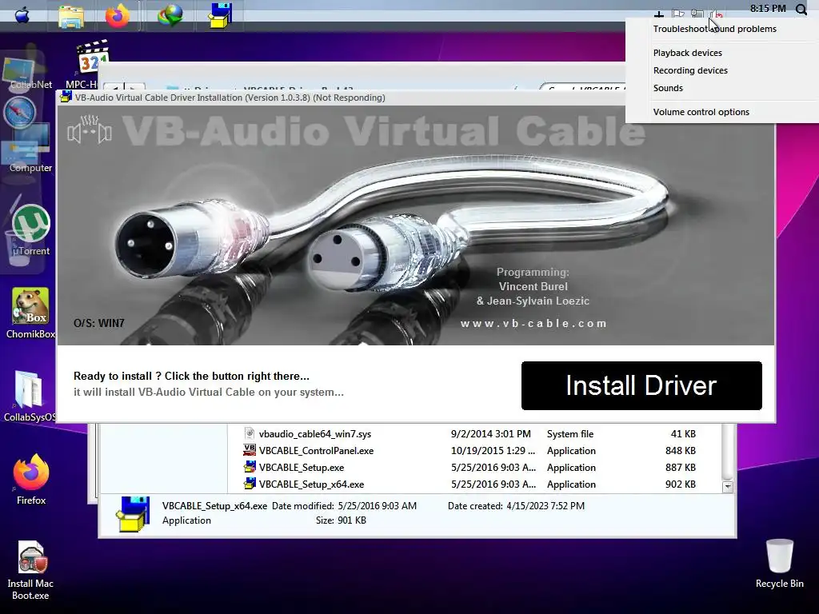This screenshot has width=819, height=614.
Task: Click the VBCABLE_Setup_x64.exe file icon
Action: click(x=250, y=484)
